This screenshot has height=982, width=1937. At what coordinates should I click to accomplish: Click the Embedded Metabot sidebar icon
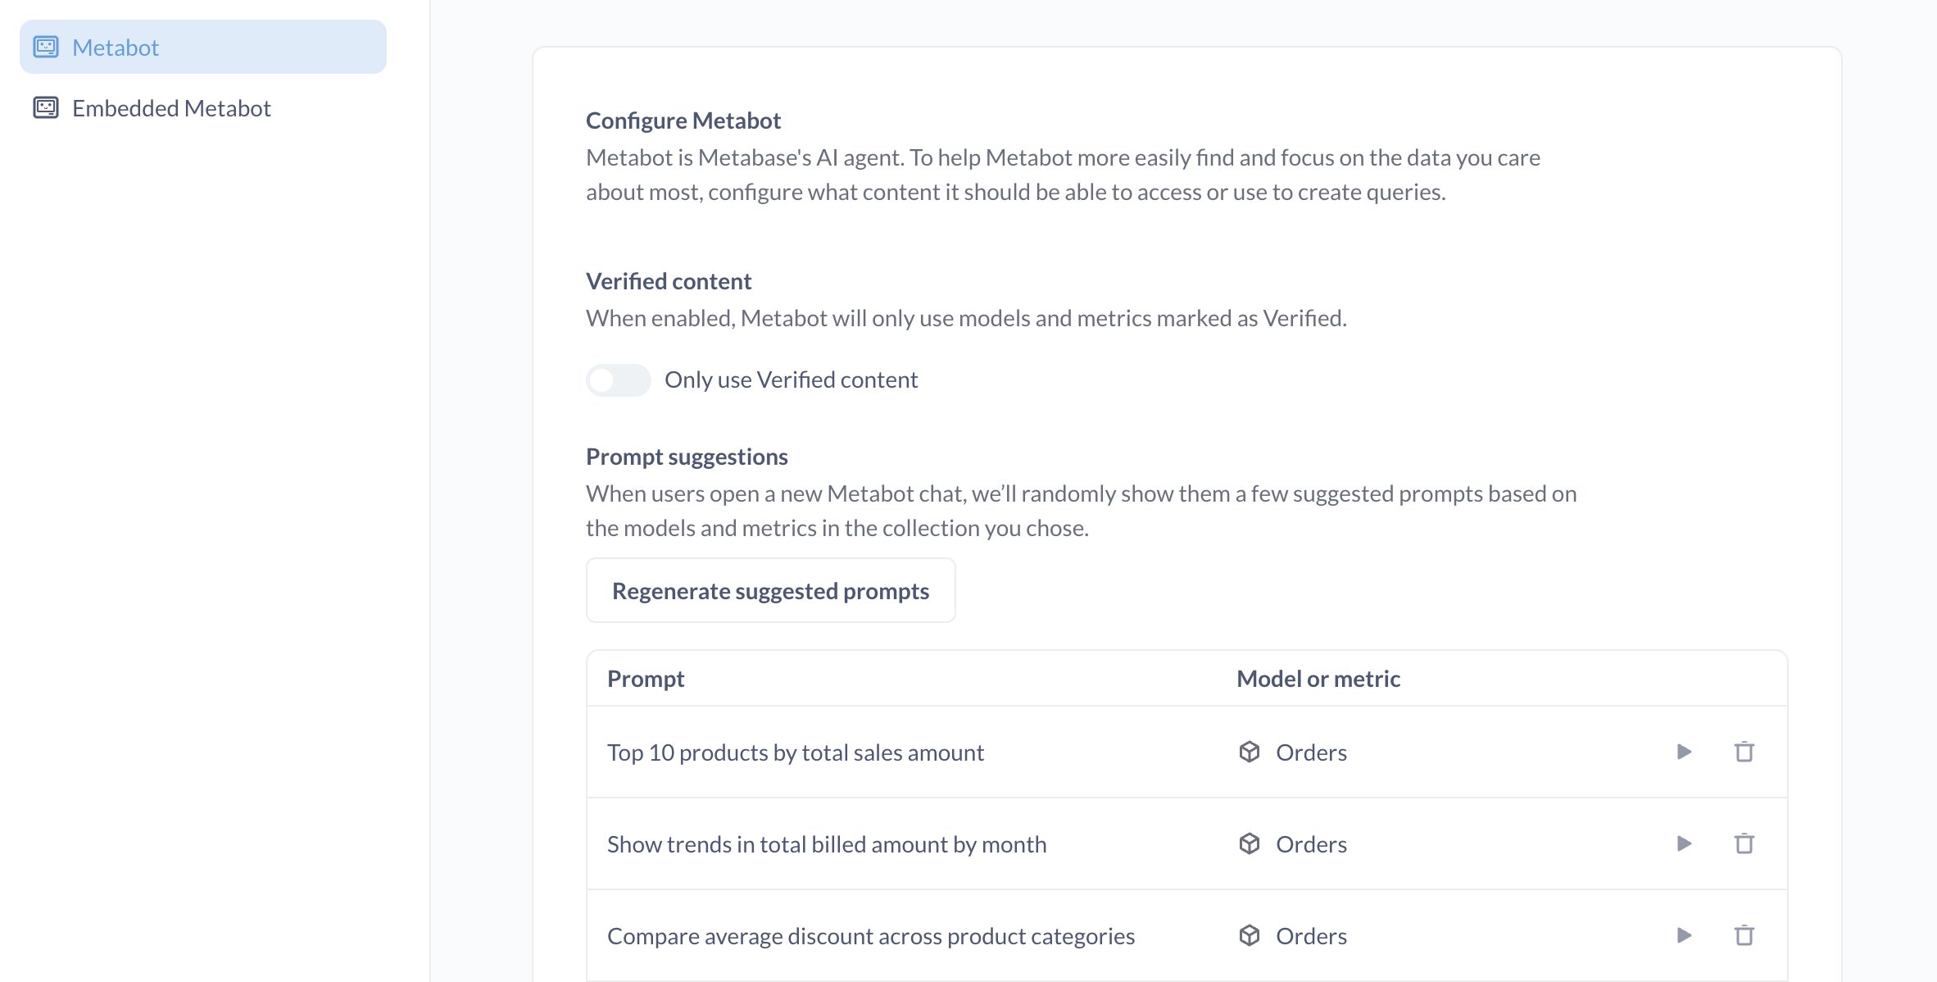[x=46, y=108]
